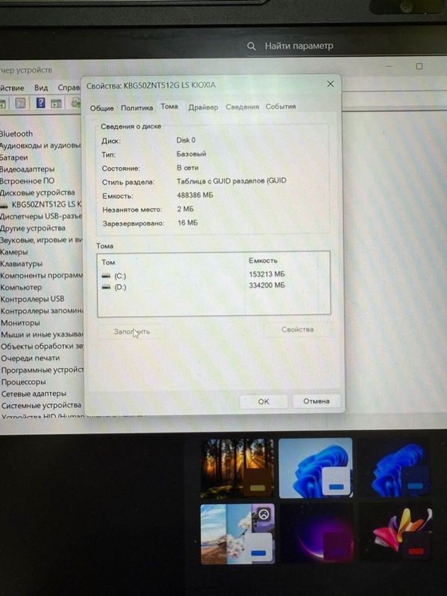447x596 pixels.
Task: Click the Отмена button
Action: click(x=316, y=401)
